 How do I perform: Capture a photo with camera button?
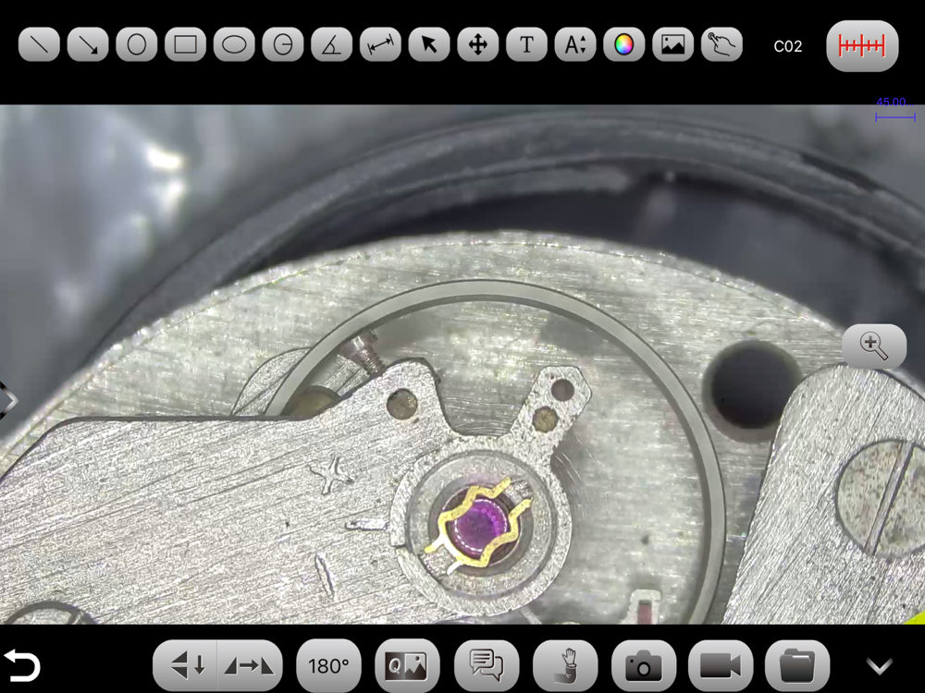(x=644, y=666)
